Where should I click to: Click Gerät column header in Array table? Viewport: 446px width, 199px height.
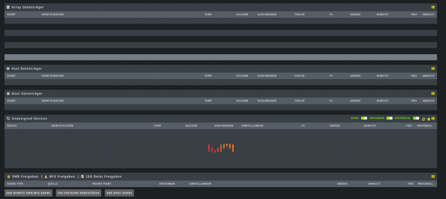click(x=12, y=15)
